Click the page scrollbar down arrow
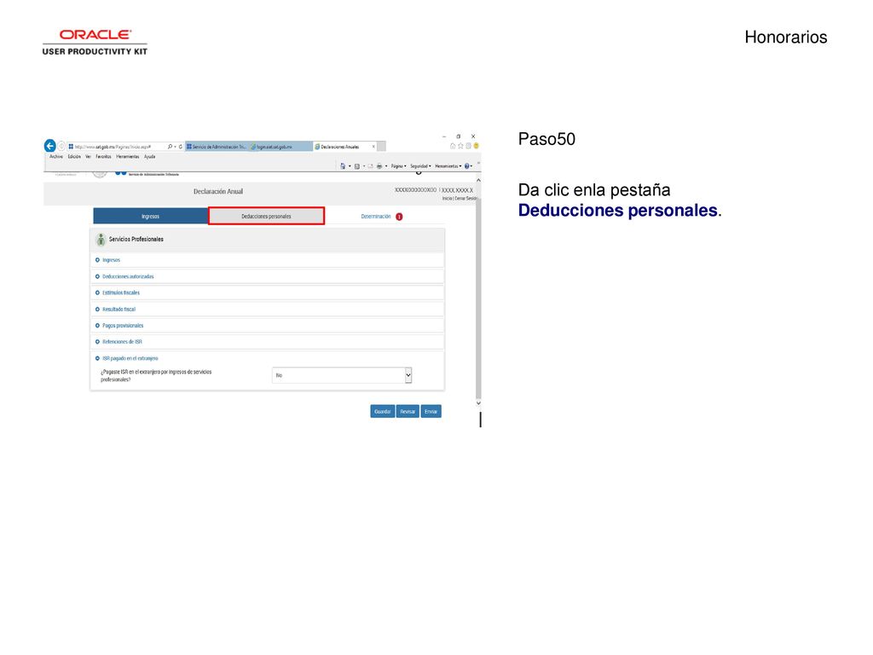Image resolution: width=873 pixels, height=655 pixels. click(478, 403)
